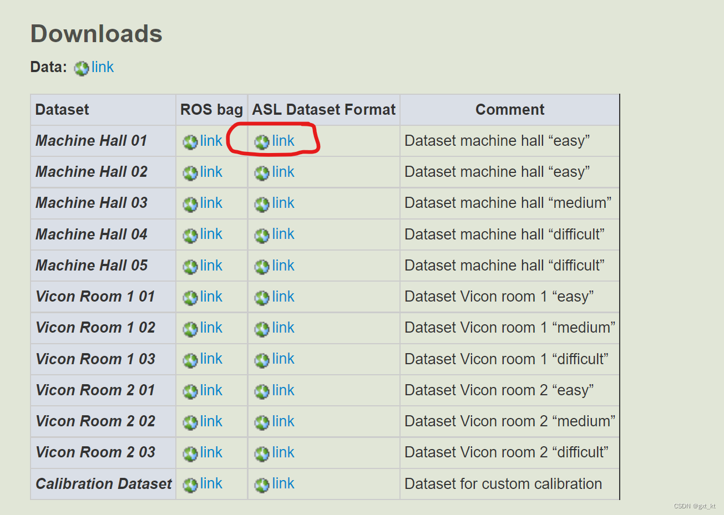724x515 pixels.
Task: Click the 'ROS bag' column header
Action: pos(211,110)
